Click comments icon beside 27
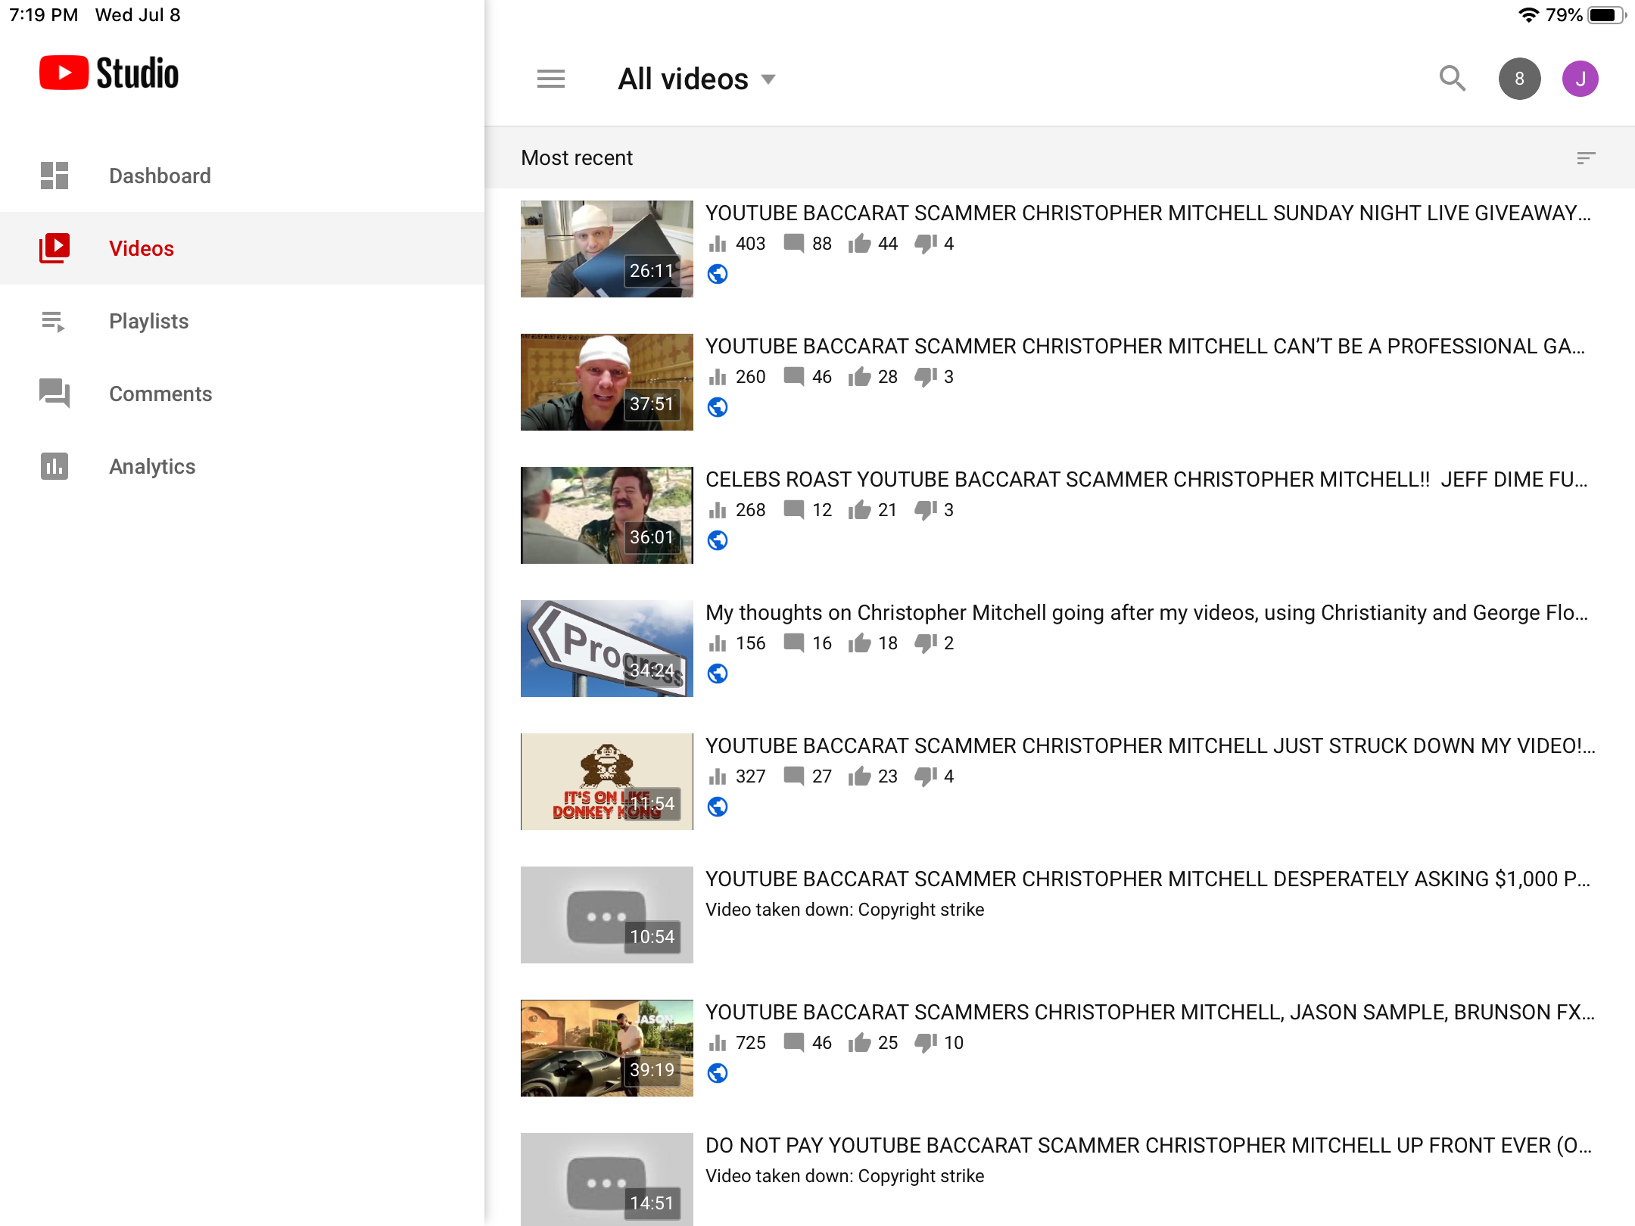 point(793,776)
